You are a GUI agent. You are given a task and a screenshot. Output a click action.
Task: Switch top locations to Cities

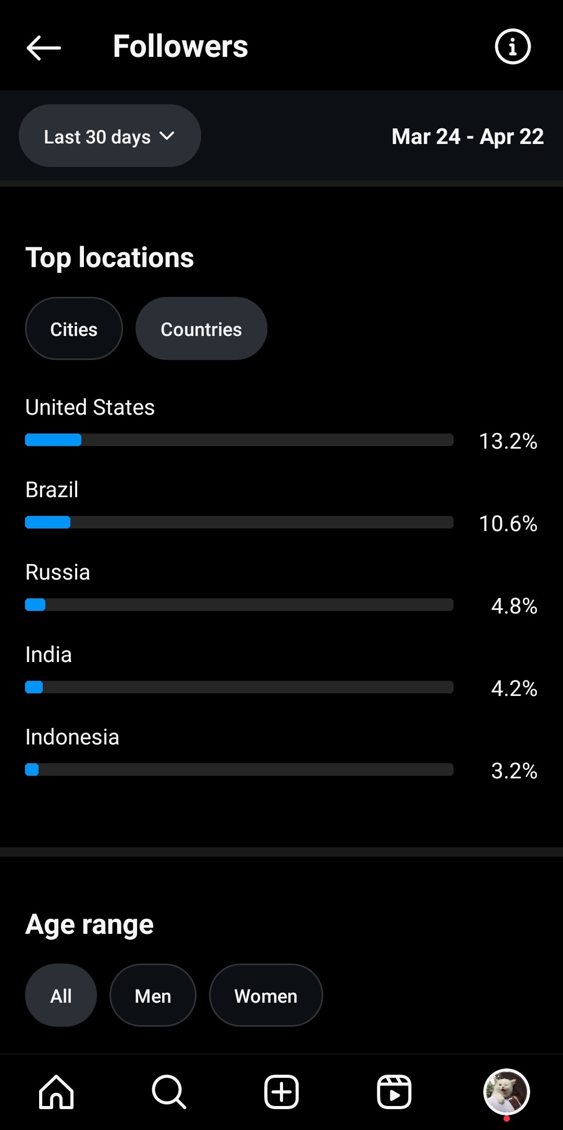(x=74, y=329)
